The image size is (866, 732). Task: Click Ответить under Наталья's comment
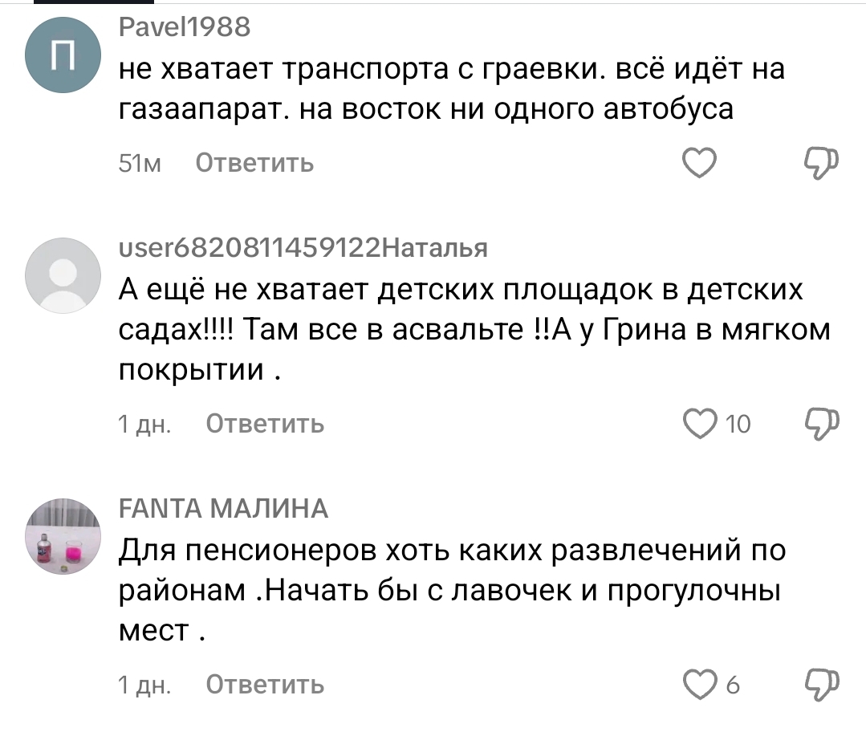pyautogui.click(x=265, y=424)
